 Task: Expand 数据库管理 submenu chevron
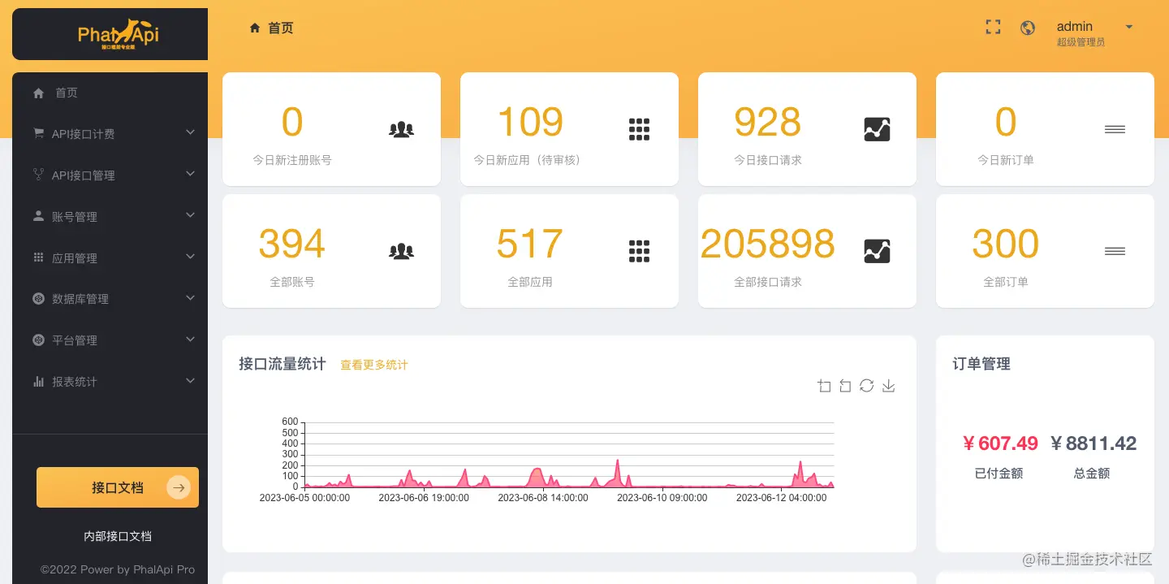pos(190,297)
